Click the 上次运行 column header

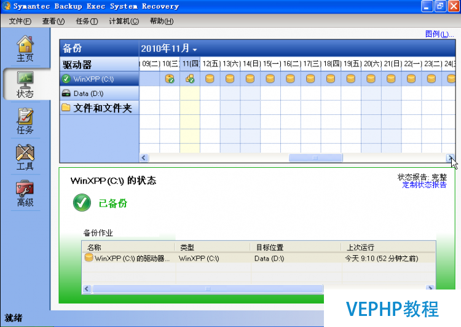(x=388, y=247)
